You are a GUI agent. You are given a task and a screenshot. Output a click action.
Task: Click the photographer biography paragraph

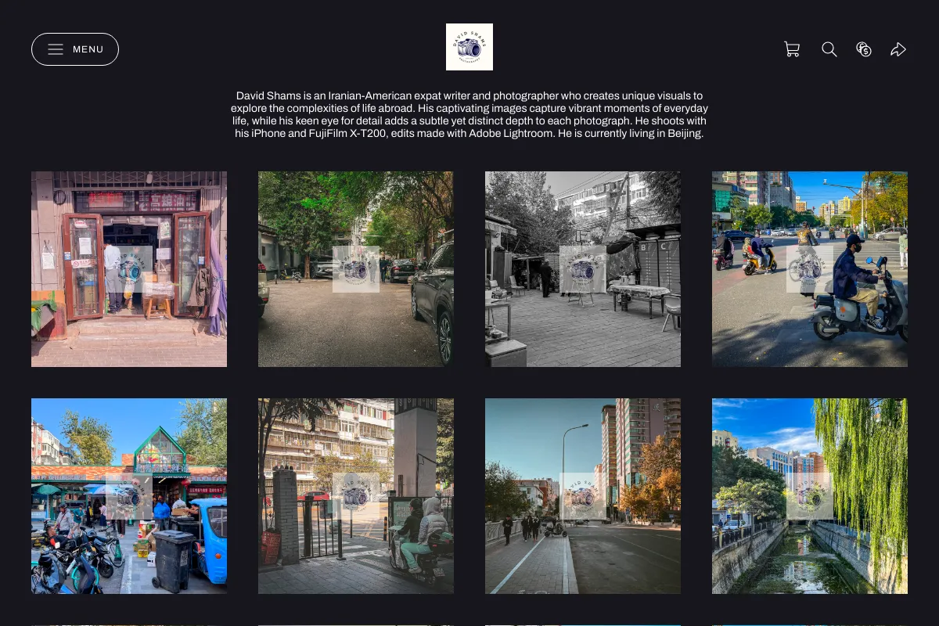tap(469, 115)
